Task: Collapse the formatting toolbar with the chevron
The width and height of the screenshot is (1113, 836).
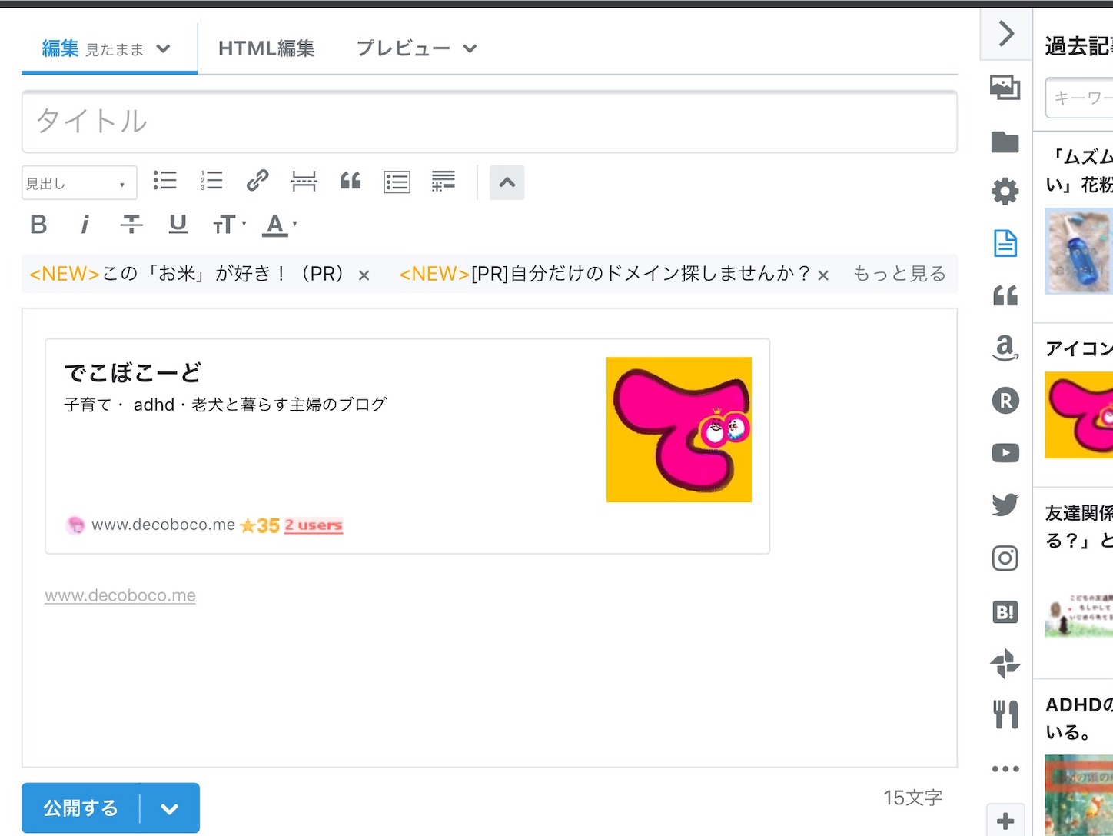Action: pyautogui.click(x=507, y=183)
